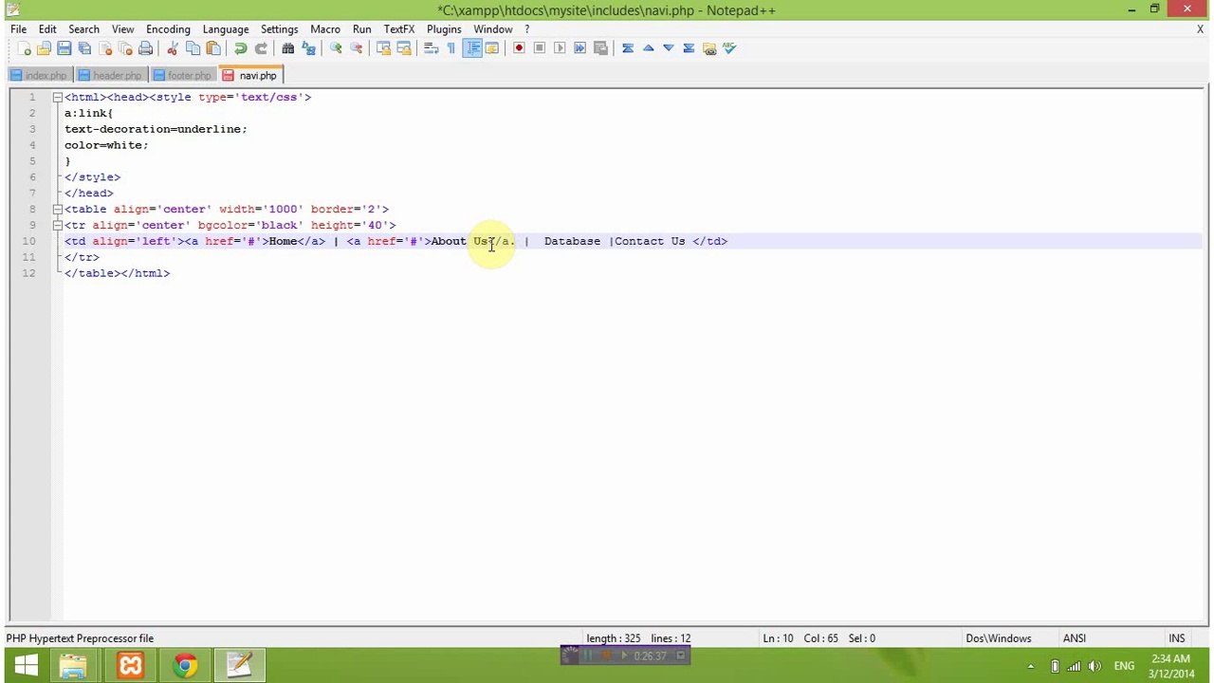Click Dos\Windows line ending in status bar
This screenshot has height=683, width=1214.
tap(999, 638)
